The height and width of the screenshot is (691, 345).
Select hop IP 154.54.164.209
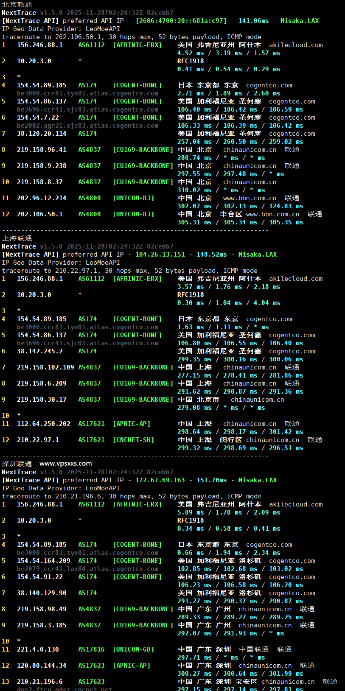pos(44,561)
